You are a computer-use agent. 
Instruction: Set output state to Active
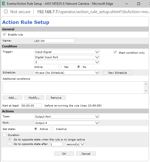click(x=36, y=129)
